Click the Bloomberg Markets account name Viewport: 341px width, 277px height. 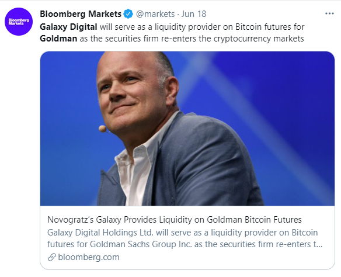tap(81, 14)
